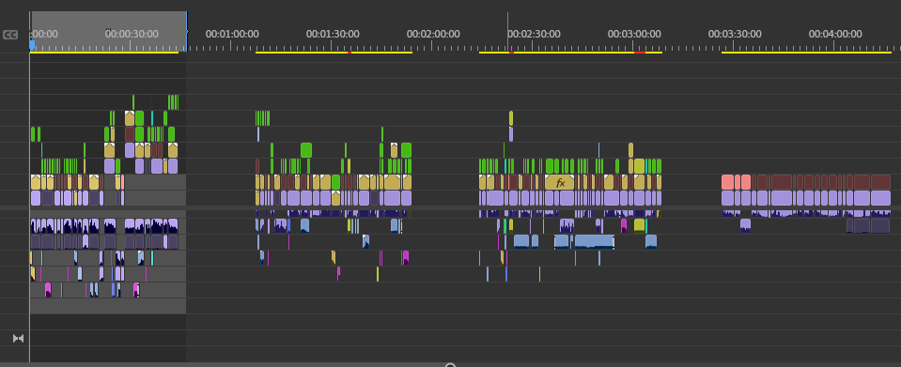Jump to 00:02:30:00 on the time ruler

(x=534, y=34)
